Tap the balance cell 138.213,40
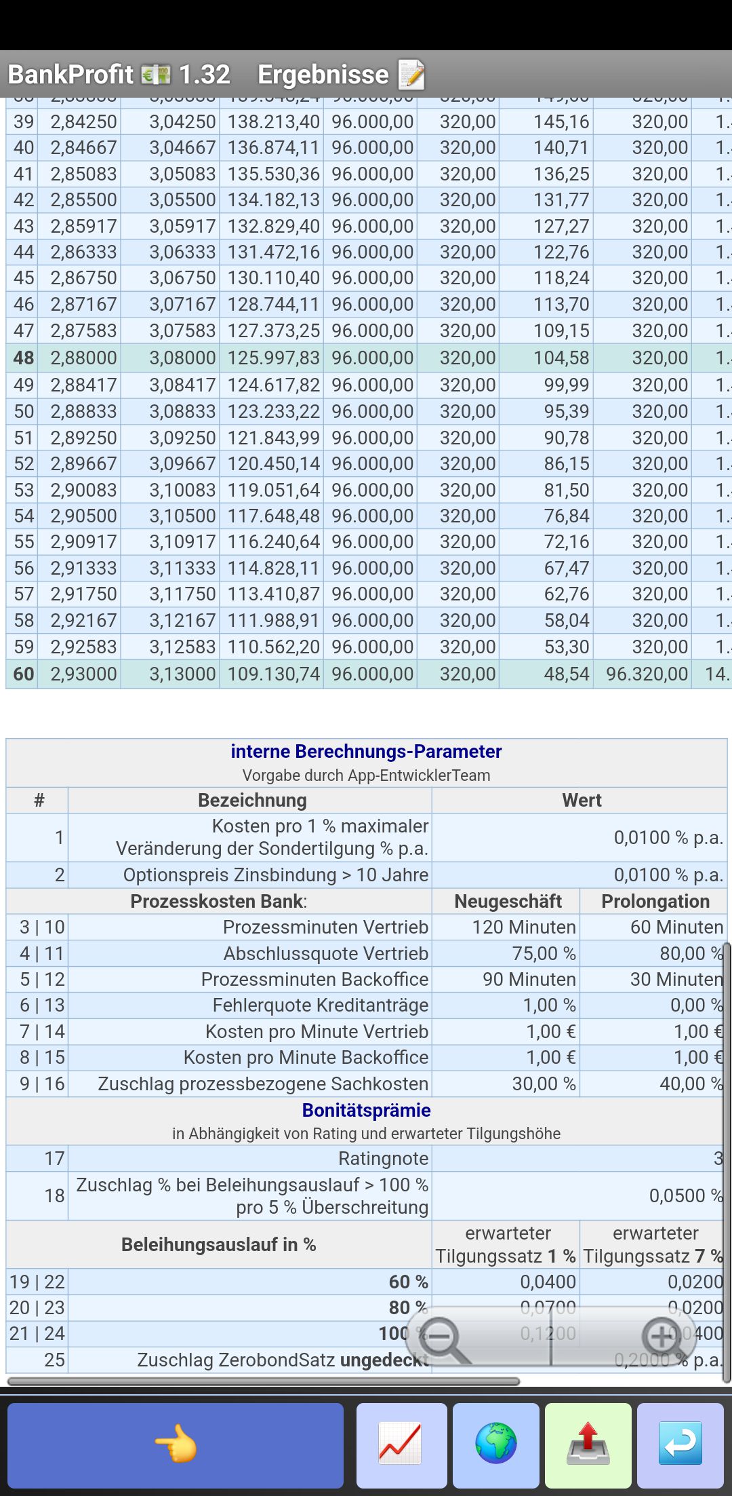The height and width of the screenshot is (1496, 732). coord(273,122)
